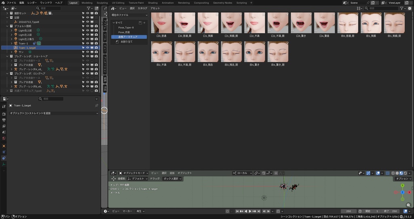Click the green sun data icon beside サン
This screenshot has width=414, height=219.
pyautogui.click(x=30, y=52)
